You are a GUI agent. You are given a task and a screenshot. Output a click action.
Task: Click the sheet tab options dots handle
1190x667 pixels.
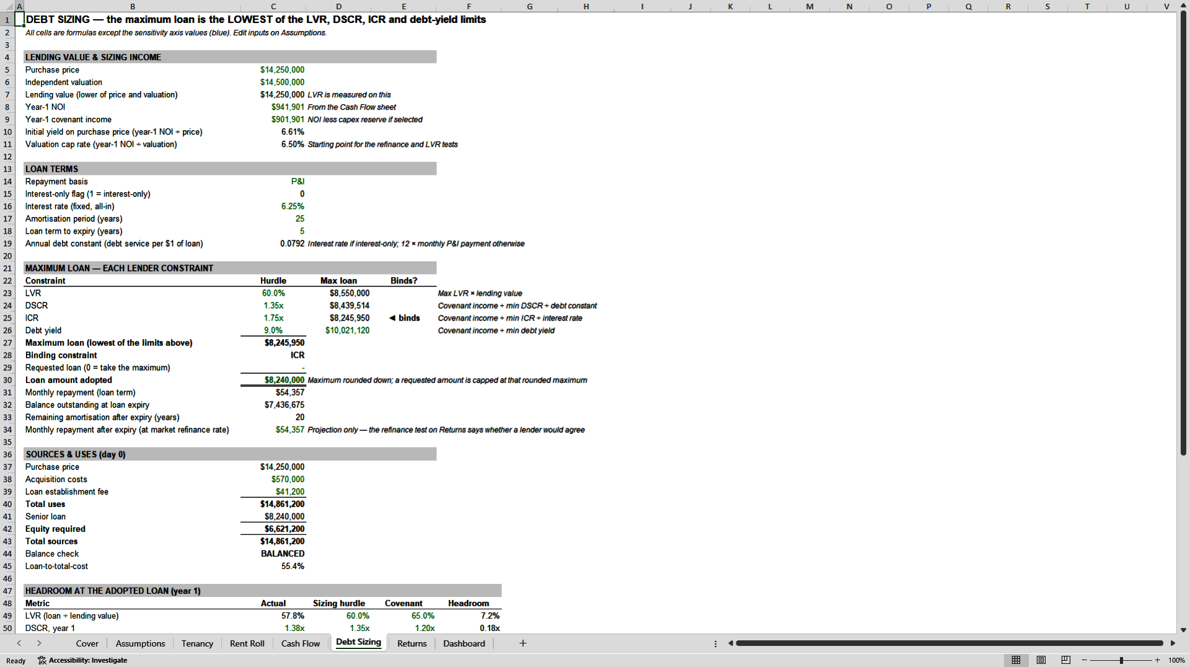coord(716,643)
